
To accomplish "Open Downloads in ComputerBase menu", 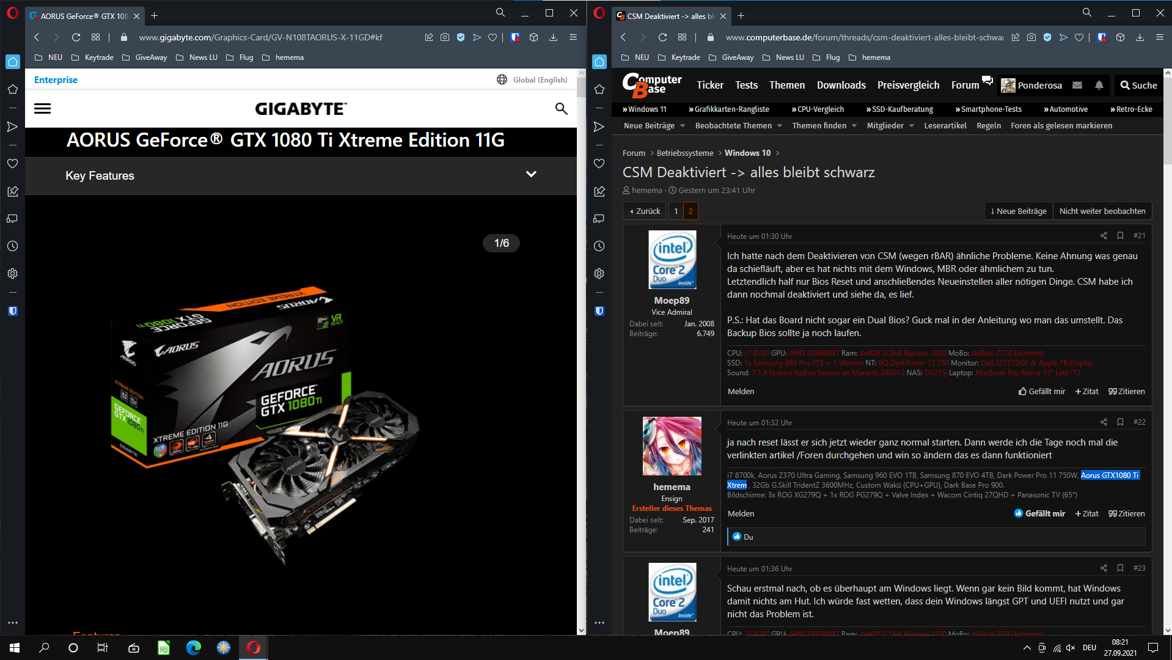I will tap(841, 86).
